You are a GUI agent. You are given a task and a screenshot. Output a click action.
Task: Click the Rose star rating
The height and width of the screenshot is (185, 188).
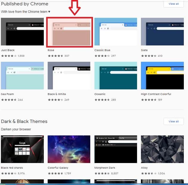click(55, 56)
